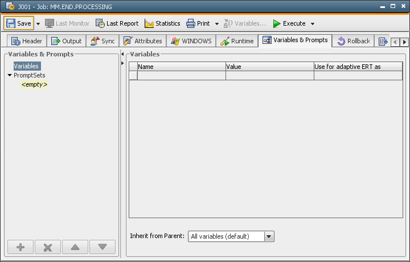Click the Execute button
The height and width of the screenshot is (262, 410).
click(x=289, y=23)
